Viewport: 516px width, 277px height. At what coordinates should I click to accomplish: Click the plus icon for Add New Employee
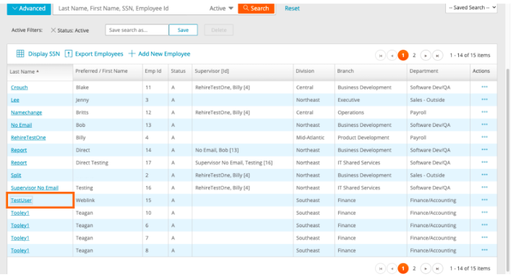132,53
